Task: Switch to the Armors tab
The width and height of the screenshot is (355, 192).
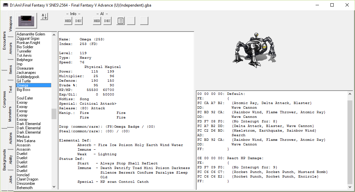Action: pyautogui.click(x=10, y=48)
